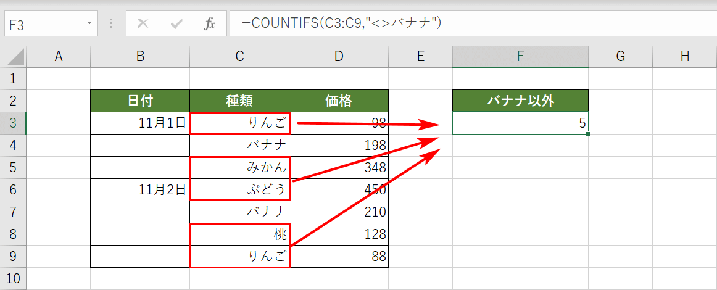Select row 4 header
Viewport: 717px width, 290px height.
click(x=13, y=145)
